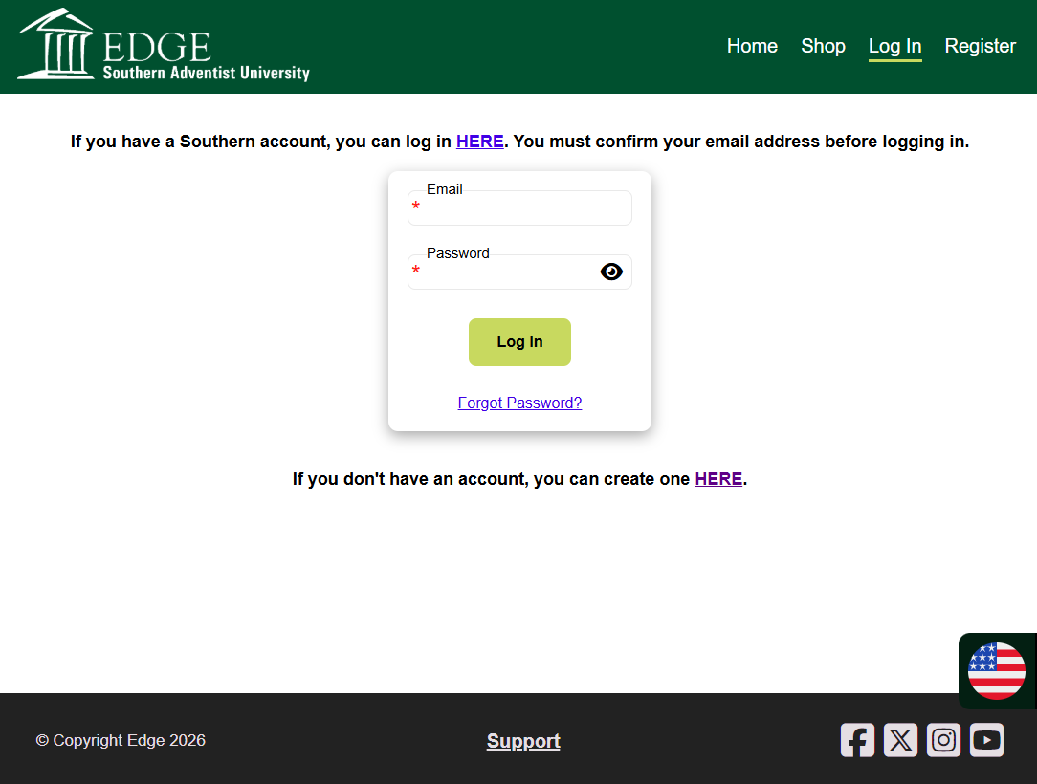
Task: Show password using the eye icon
Action: click(611, 272)
